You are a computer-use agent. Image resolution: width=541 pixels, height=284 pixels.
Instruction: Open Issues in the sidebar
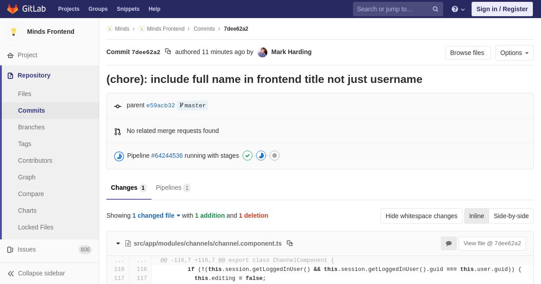pos(50,249)
